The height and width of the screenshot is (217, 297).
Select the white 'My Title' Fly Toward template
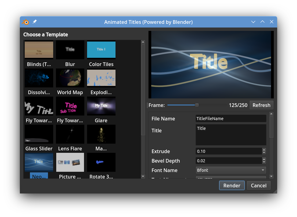click(x=39, y=106)
